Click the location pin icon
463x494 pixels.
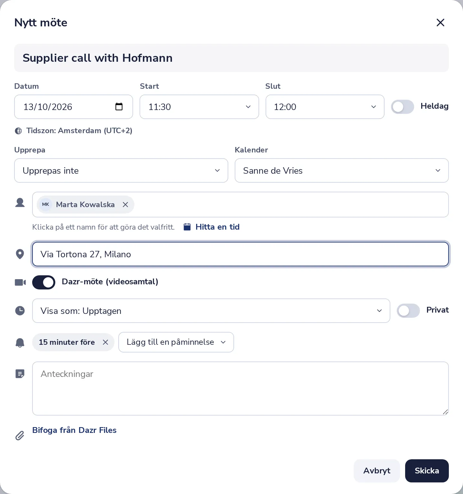[20, 254]
